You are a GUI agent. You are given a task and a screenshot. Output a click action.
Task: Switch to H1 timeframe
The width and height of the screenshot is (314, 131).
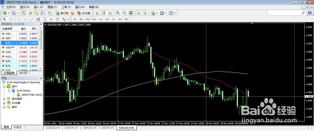point(101,19)
